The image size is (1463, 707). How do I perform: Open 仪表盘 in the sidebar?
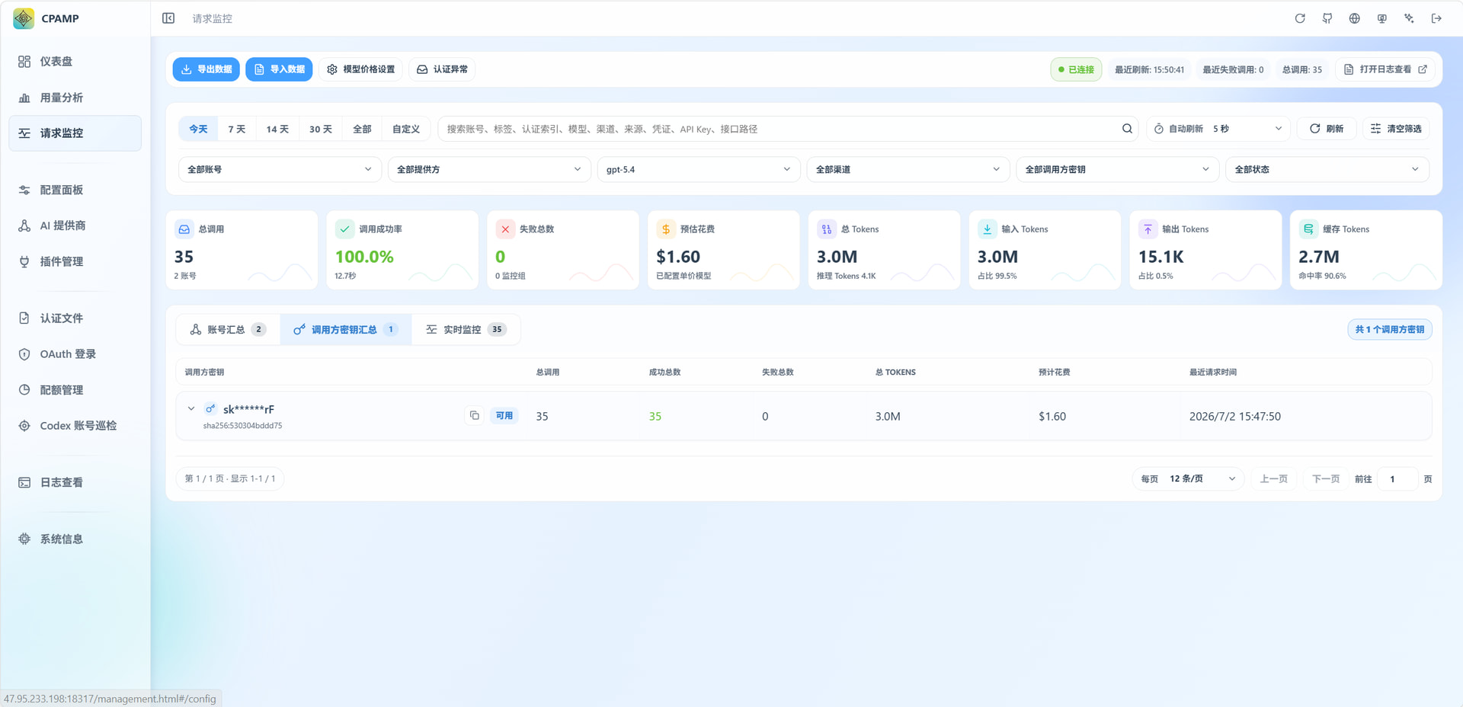(75, 62)
